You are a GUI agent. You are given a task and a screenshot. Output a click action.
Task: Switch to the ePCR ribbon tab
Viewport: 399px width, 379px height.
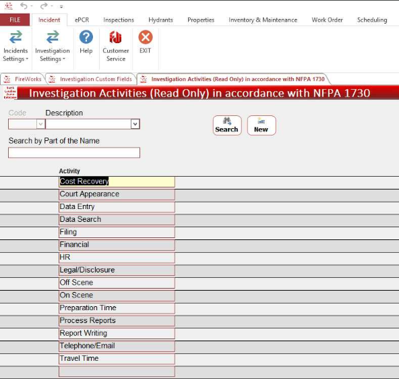tap(82, 20)
